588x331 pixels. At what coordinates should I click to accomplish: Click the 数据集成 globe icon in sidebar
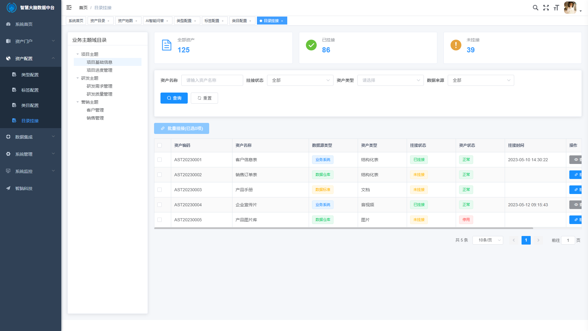pos(8,137)
